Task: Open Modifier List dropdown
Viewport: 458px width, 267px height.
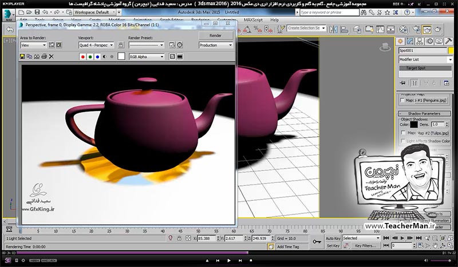Action: (425, 59)
